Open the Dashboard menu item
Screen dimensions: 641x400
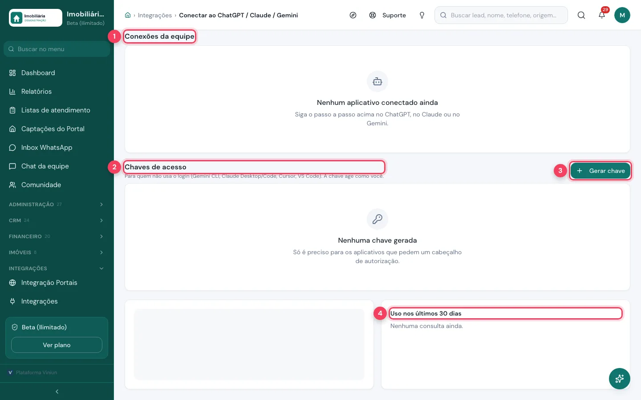[57, 73]
